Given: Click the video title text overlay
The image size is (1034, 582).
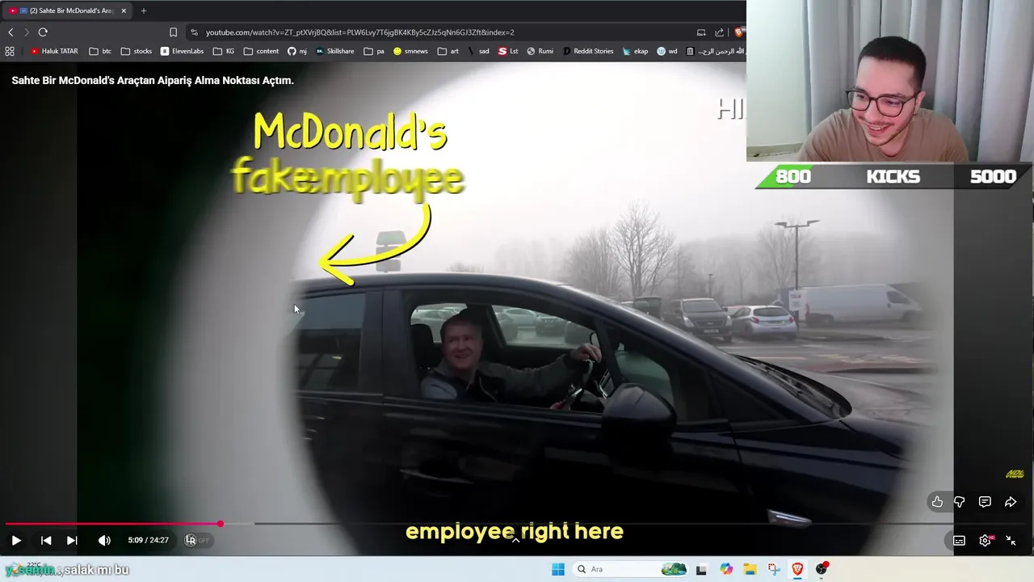Looking at the screenshot, I should [x=153, y=80].
